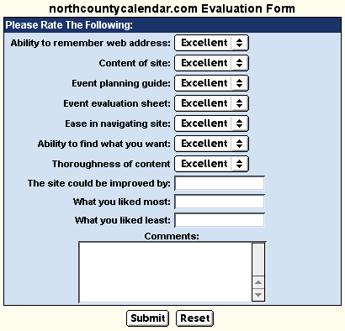This screenshot has width=345, height=331.
Task: Click the Comments scrollbar track
Action: (258, 260)
